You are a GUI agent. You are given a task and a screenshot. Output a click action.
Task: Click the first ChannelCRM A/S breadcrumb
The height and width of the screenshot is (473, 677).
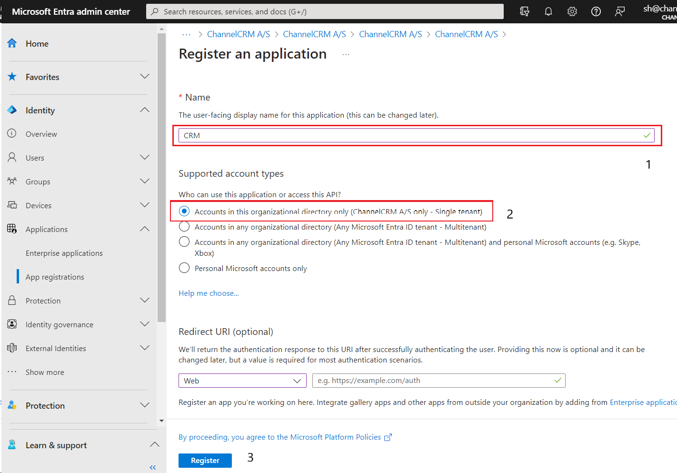tap(239, 34)
